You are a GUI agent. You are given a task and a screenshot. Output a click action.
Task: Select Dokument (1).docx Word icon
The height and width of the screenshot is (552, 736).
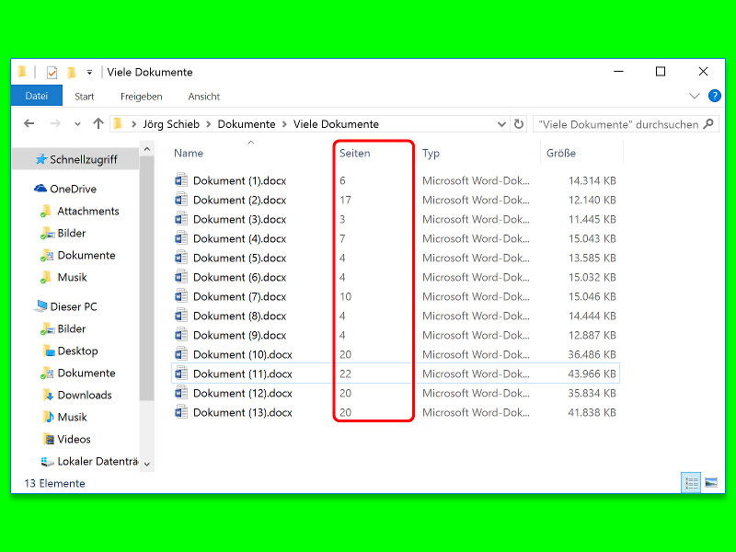point(180,180)
